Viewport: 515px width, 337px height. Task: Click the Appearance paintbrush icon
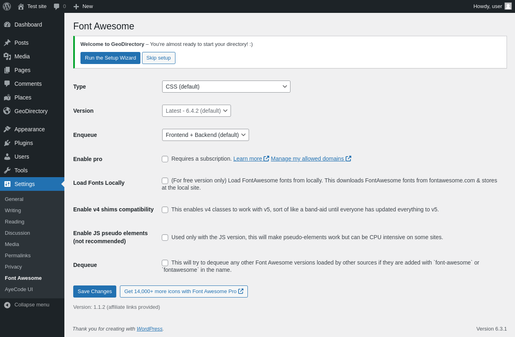(7, 129)
